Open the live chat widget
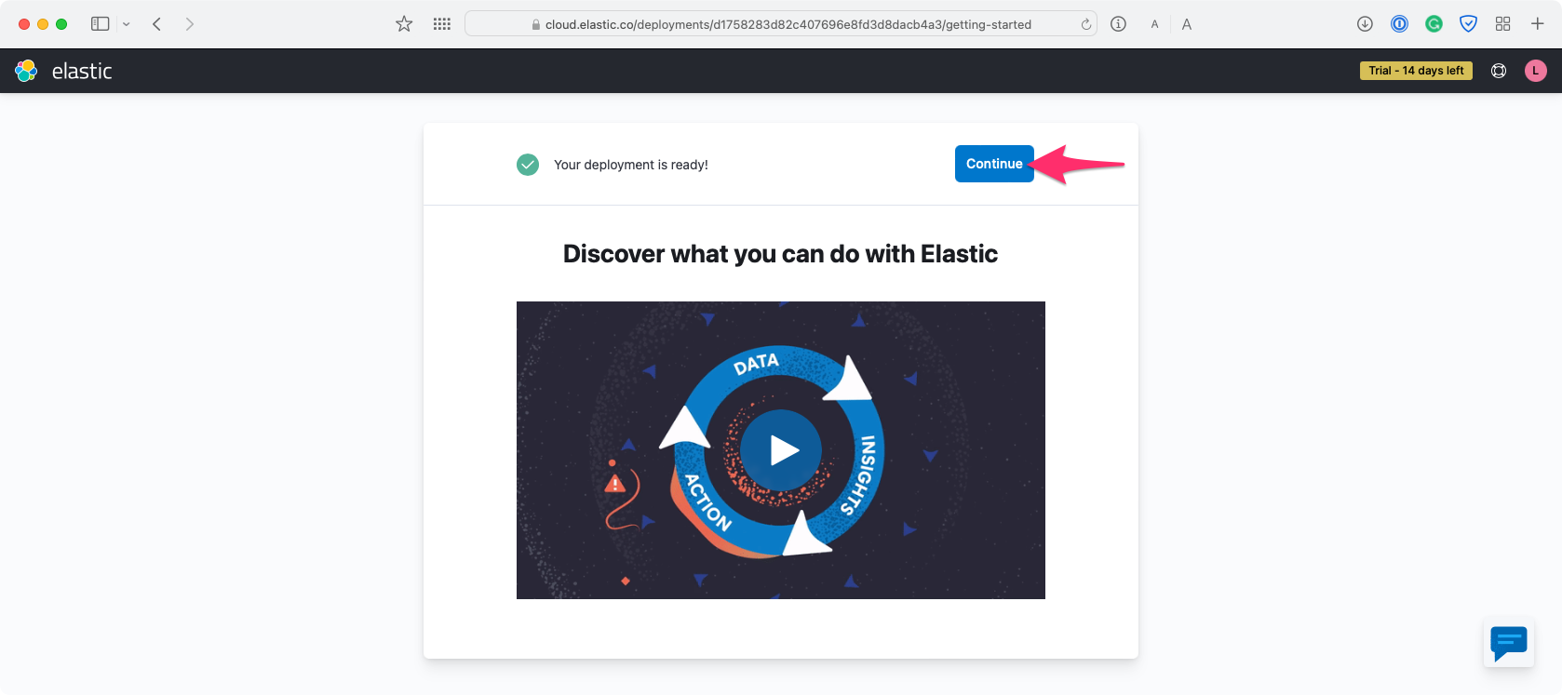 [x=1508, y=643]
